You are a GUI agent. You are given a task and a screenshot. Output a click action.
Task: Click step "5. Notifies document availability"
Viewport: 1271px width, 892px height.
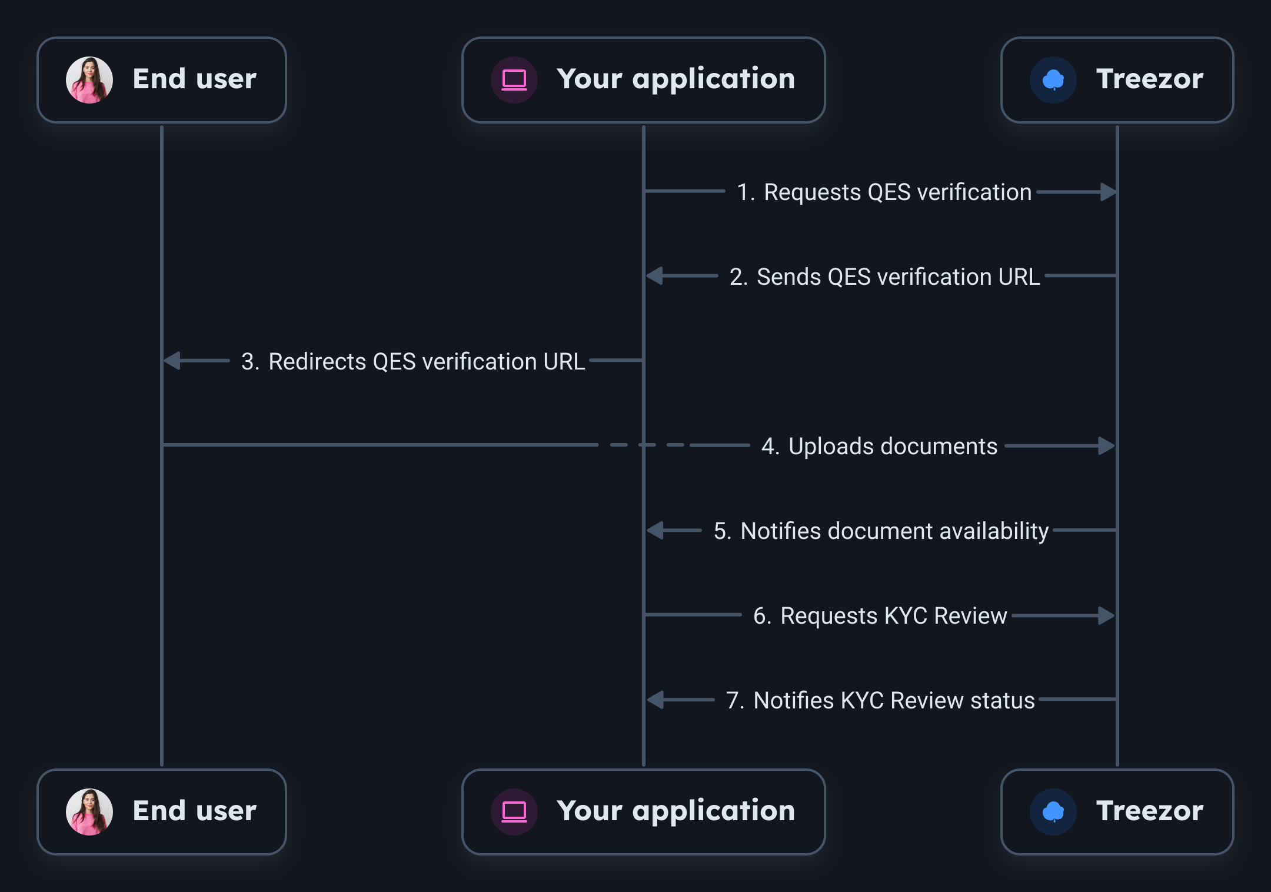pos(881,531)
